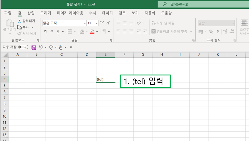Toggle underline formatting
Screen dimensions: 249x141
[58, 31]
